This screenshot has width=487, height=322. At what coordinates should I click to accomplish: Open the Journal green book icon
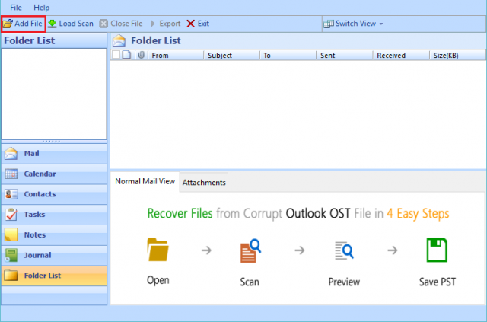click(11, 255)
